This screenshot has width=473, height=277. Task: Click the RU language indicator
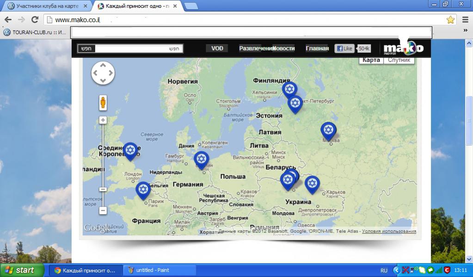coord(384,271)
